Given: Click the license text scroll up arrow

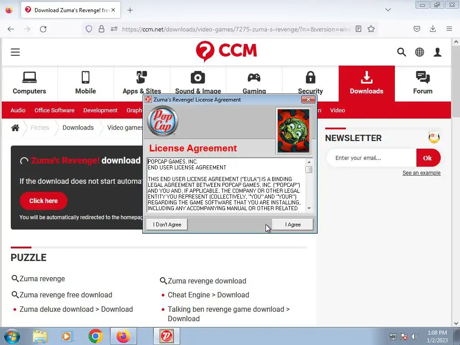Looking at the screenshot, I should point(309,162).
